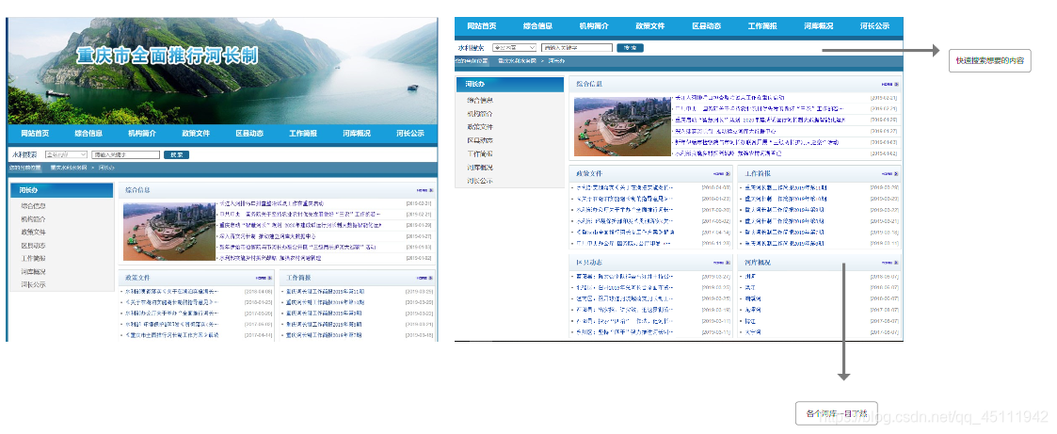
Task: Open 河库概况 section's more icon, right page
Action: [889, 262]
